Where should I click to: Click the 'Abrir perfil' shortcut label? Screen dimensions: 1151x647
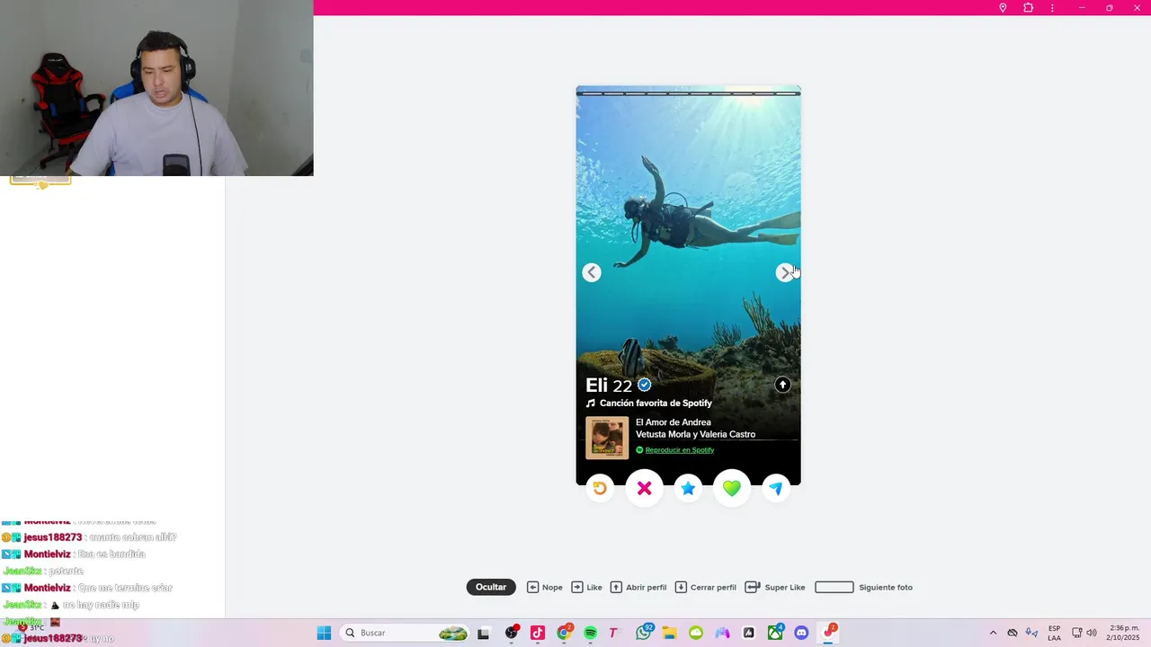click(x=647, y=588)
